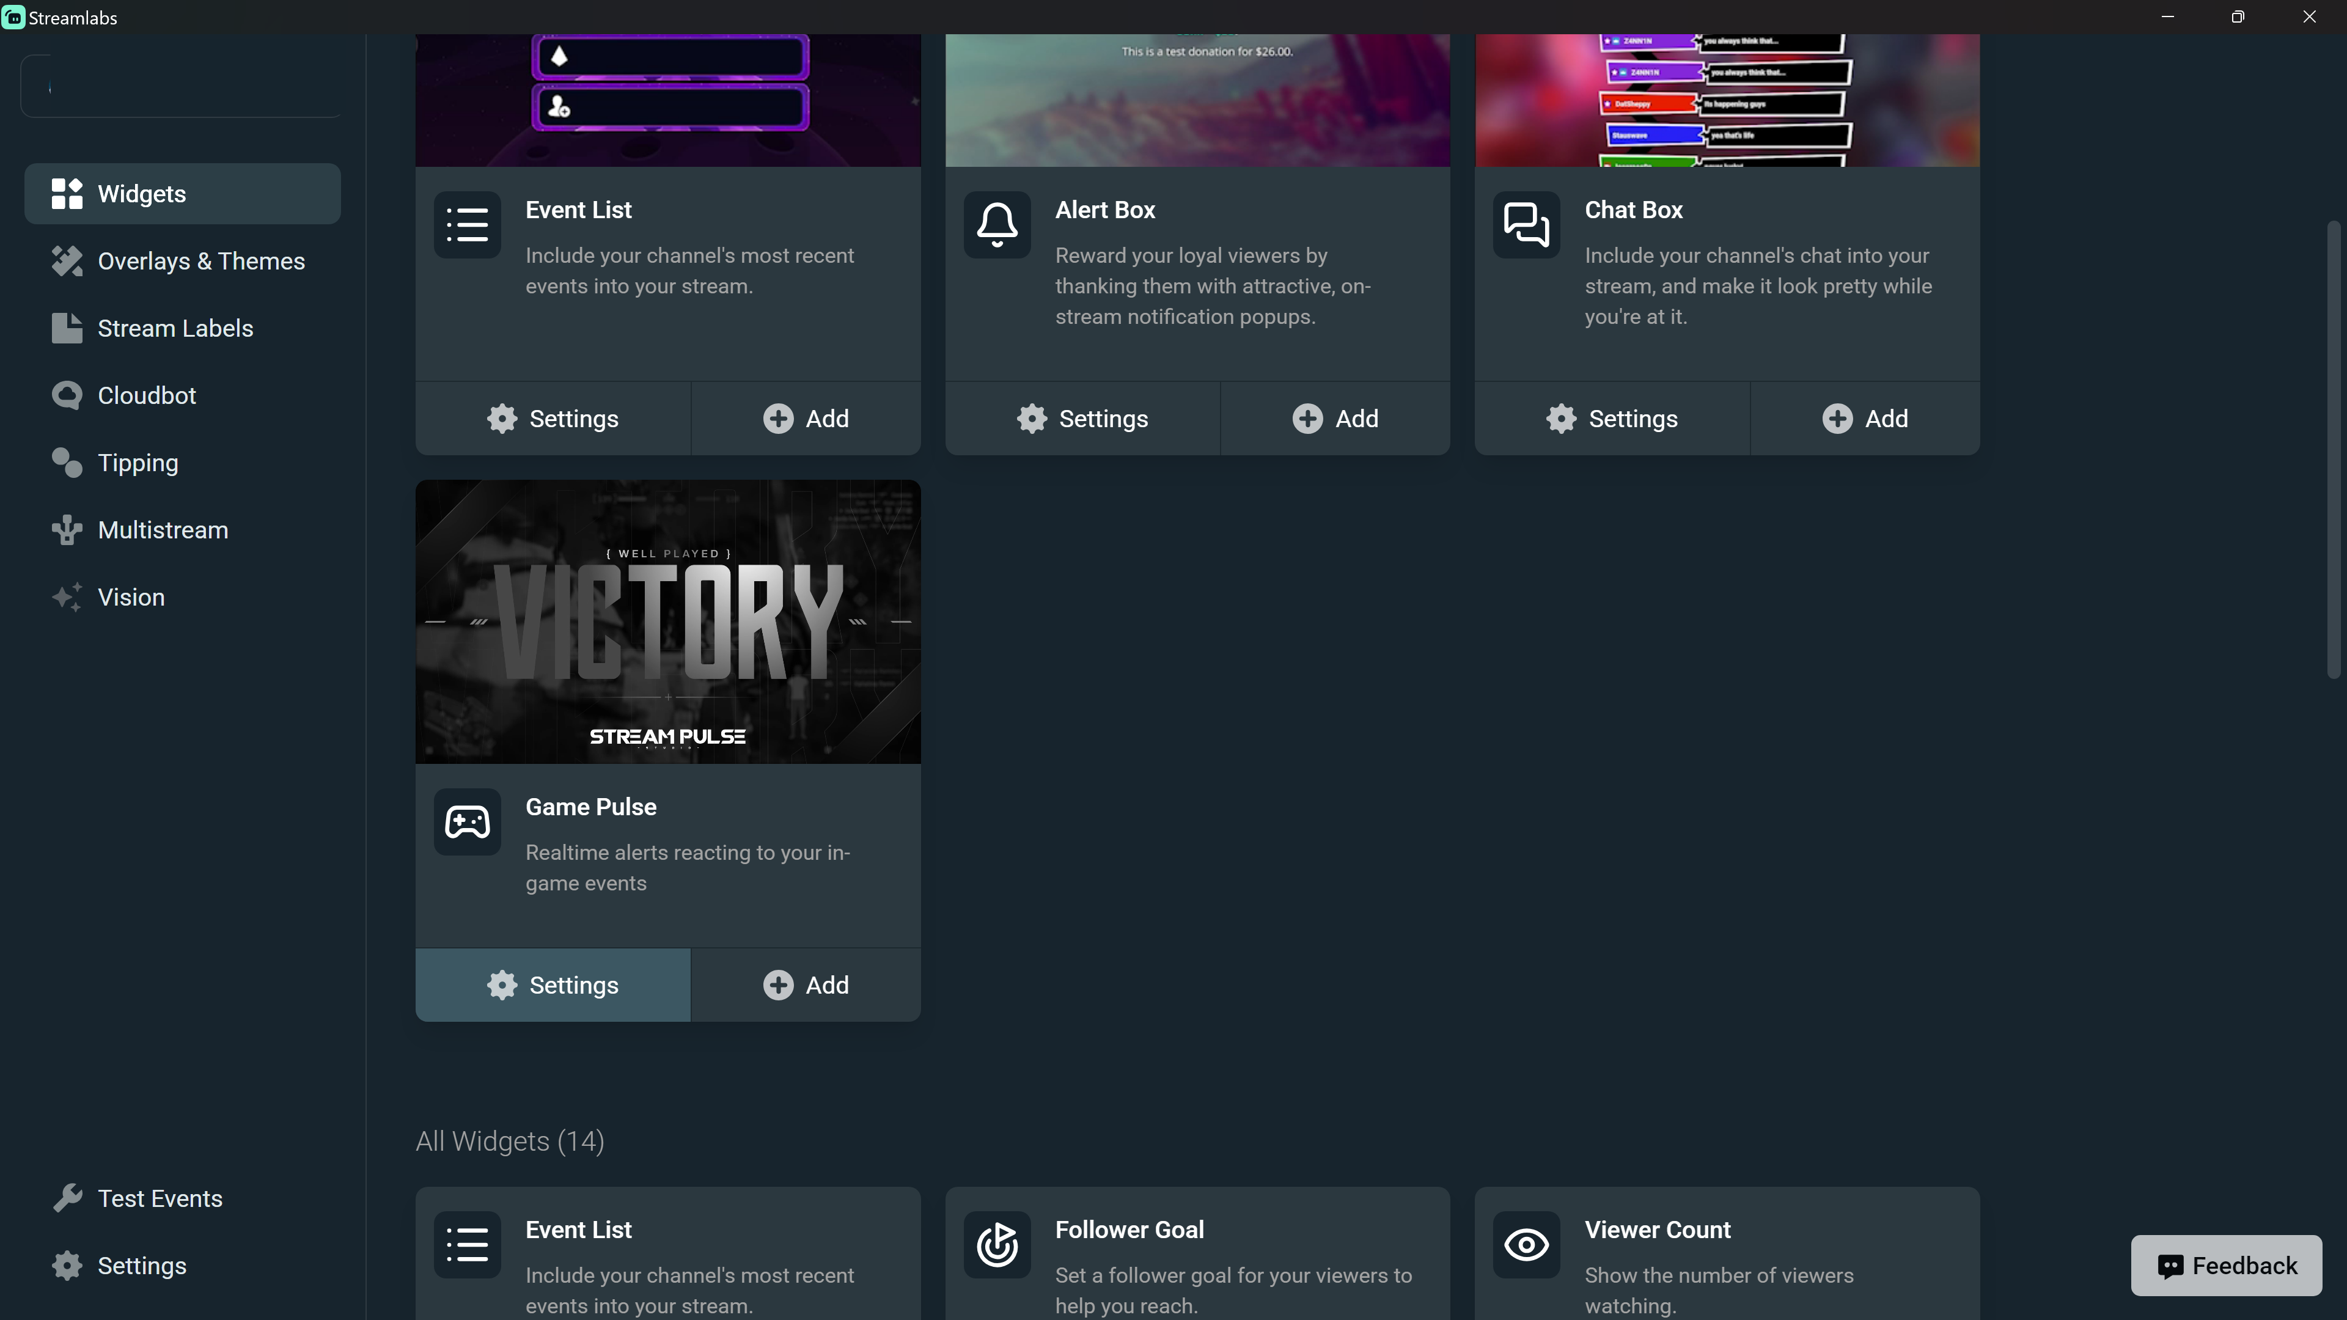Click the Follower Goal target icon
The width and height of the screenshot is (2347, 1320).
(997, 1244)
